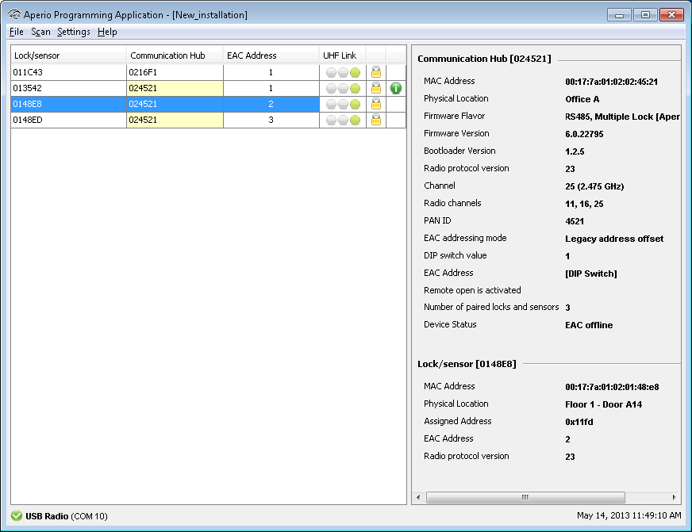Sort by the UHF Link column header
692x532 pixels.
click(x=343, y=55)
